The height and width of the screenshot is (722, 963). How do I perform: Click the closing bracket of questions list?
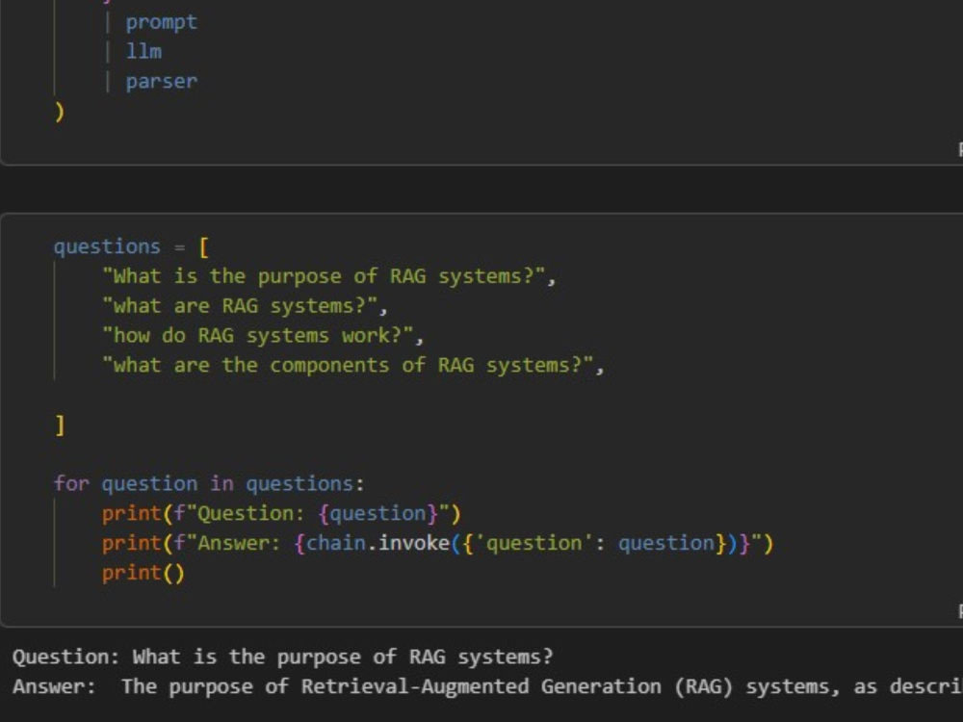click(x=60, y=425)
